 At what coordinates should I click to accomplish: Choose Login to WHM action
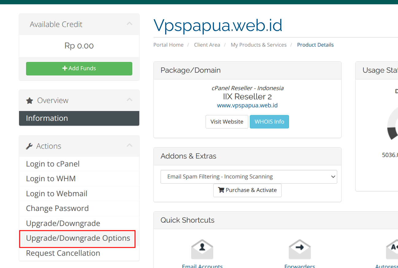tap(51, 179)
